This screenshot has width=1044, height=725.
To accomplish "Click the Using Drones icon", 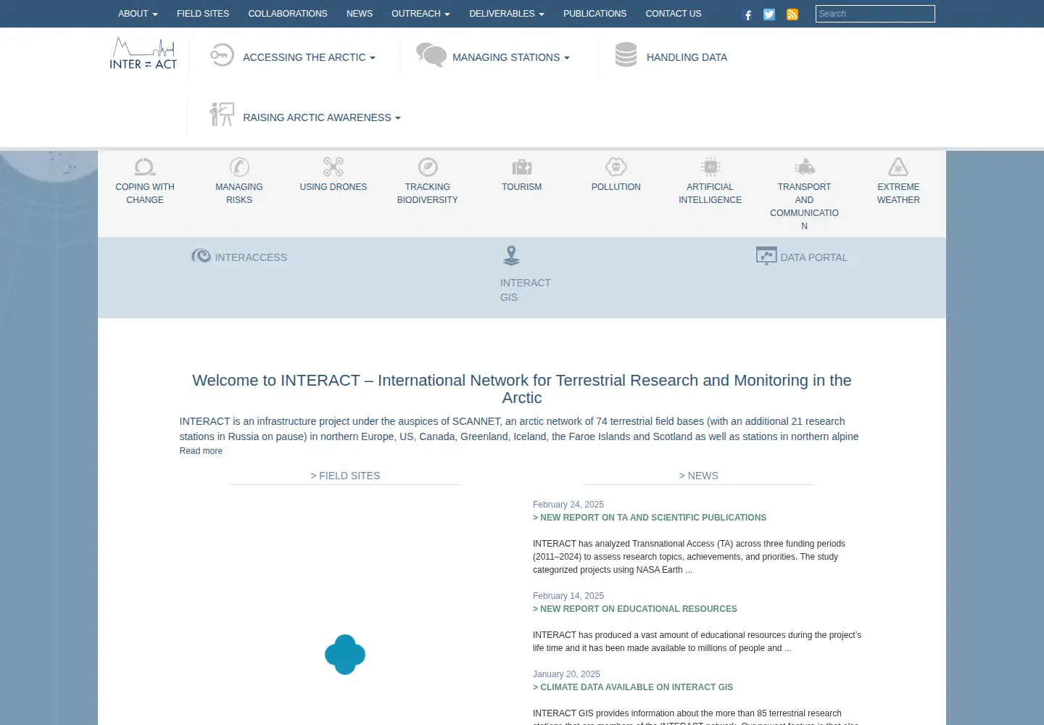I will click(333, 167).
